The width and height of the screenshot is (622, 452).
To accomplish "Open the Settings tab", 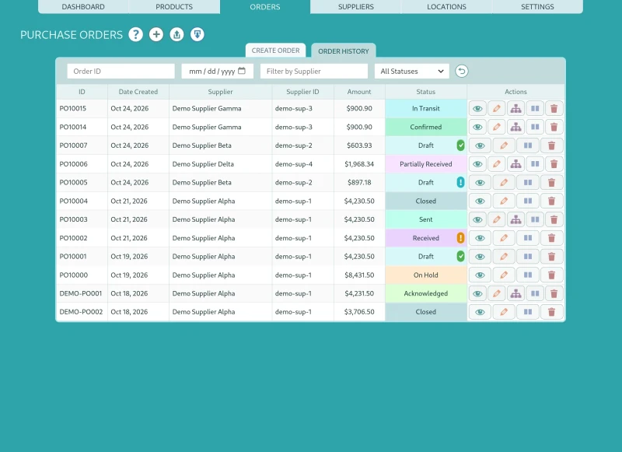I will pyautogui.click(x=537, y=7).
